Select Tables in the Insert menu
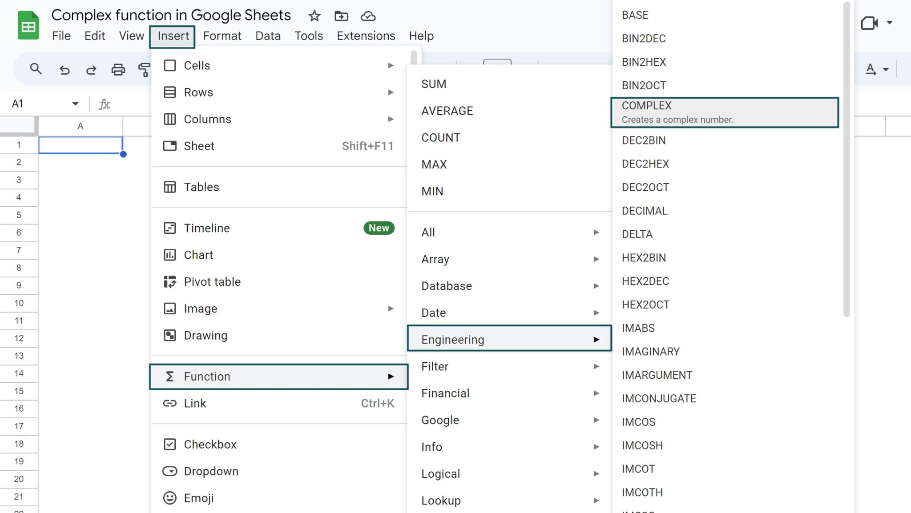This screenshot has height=513, width=911. coord(279,187)
